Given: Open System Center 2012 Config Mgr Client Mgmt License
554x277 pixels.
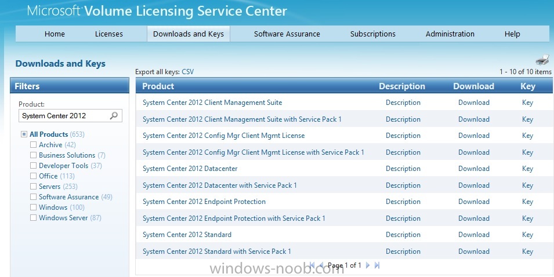Looking at the screenshot, I should pos(223,136).
